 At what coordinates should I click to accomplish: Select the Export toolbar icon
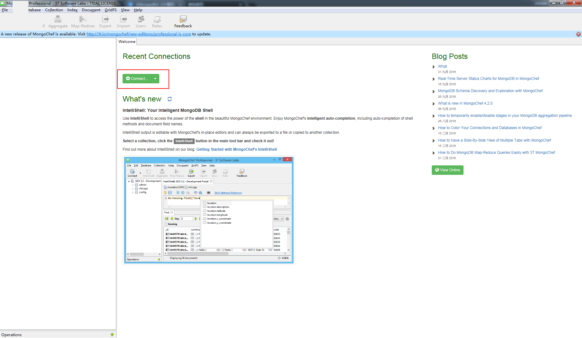click(105, 22)
